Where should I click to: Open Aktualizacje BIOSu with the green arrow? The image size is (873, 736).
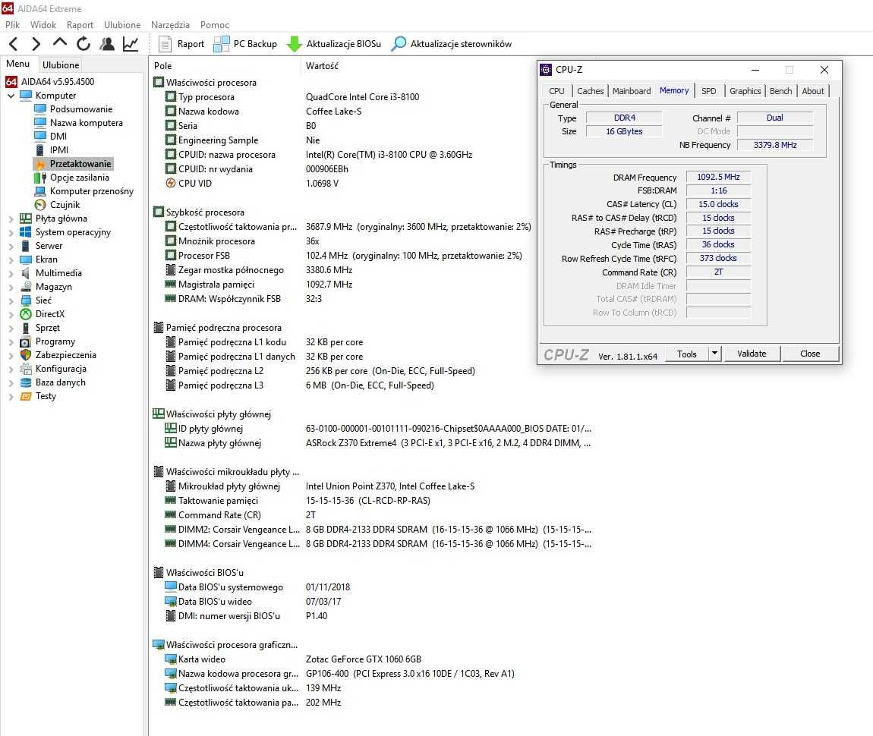334,44
